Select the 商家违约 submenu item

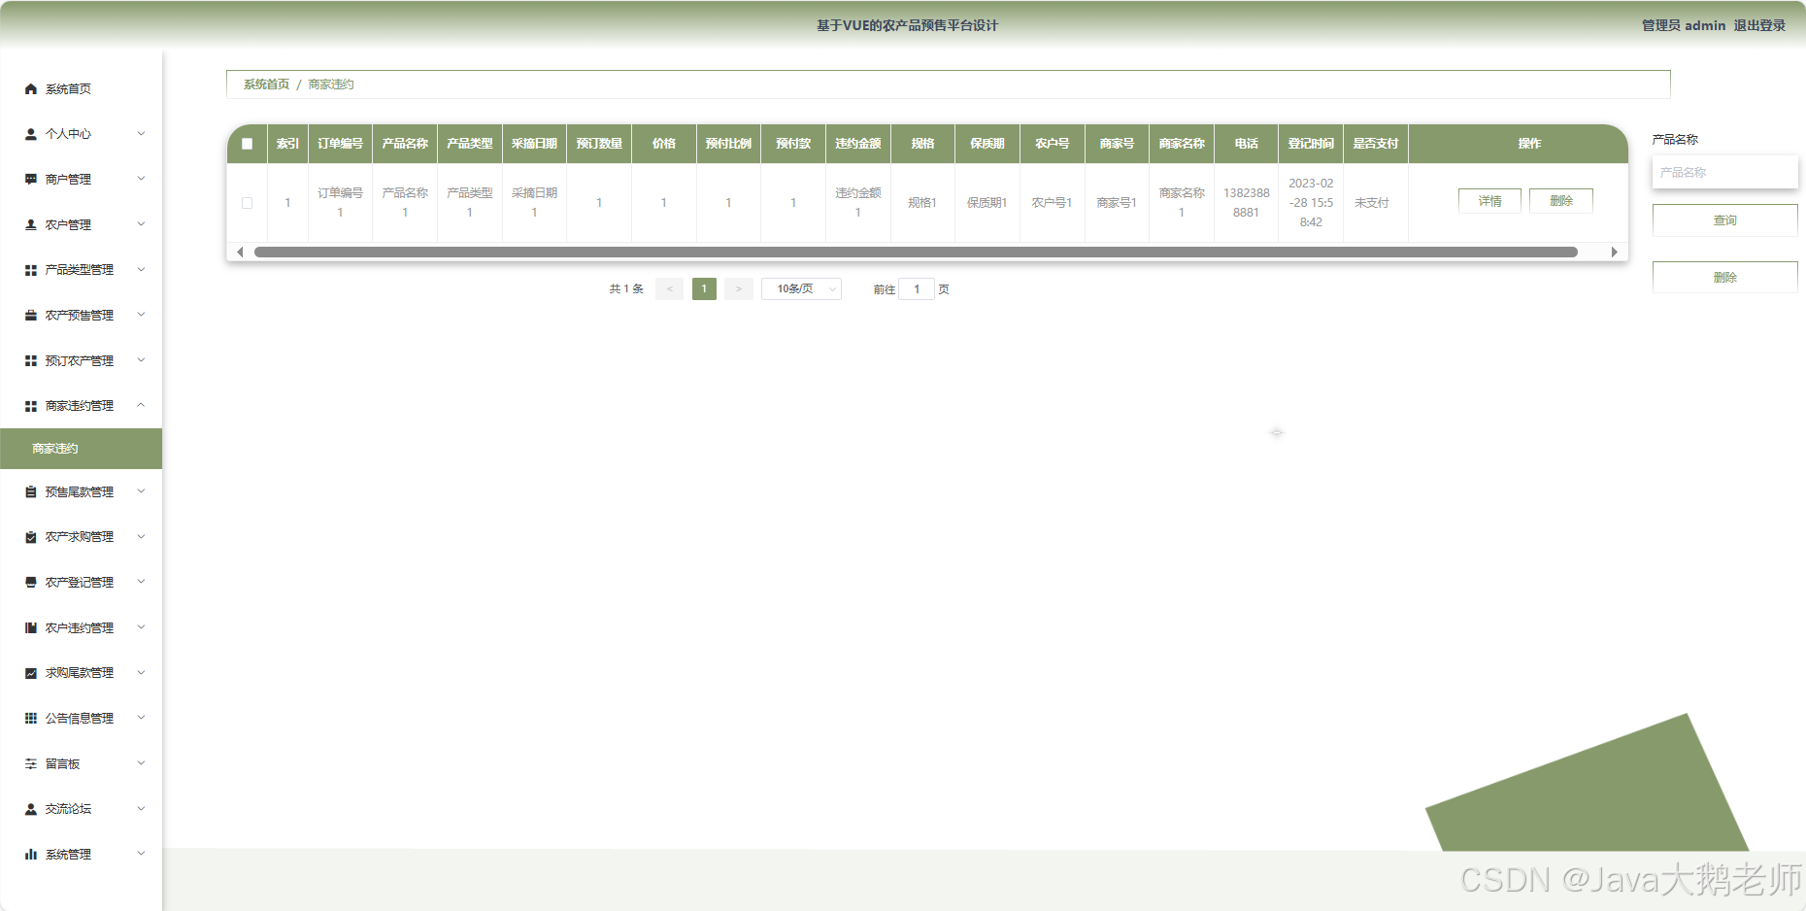[x=82, y=449]
